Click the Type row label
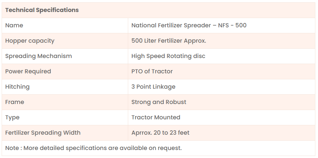The height and width of the screenshot is (158, 318). (12, 117)
